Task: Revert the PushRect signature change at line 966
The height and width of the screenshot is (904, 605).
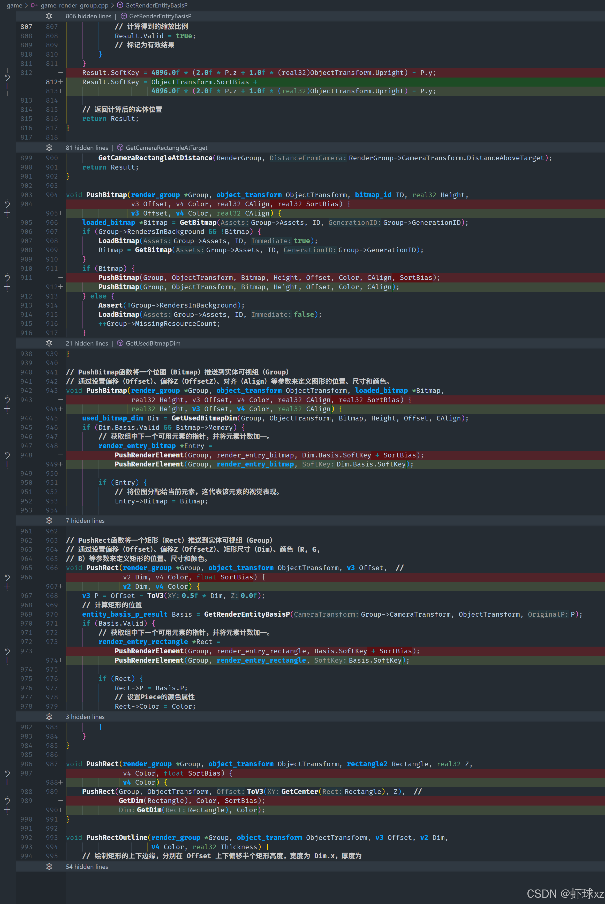Action: tap(7, 577)
